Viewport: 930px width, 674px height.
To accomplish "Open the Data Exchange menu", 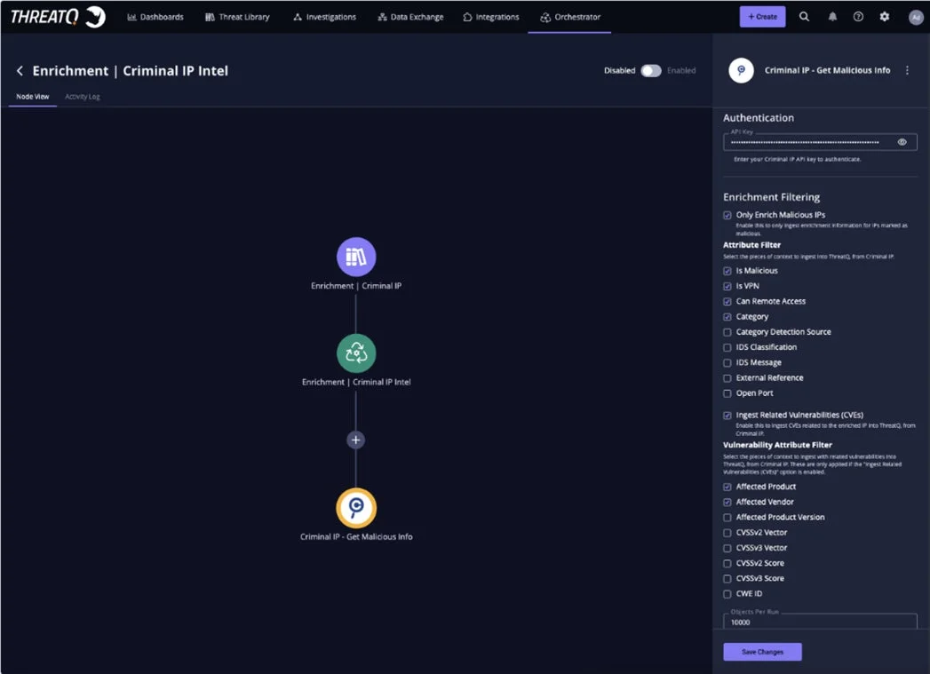I will [410, 17].
